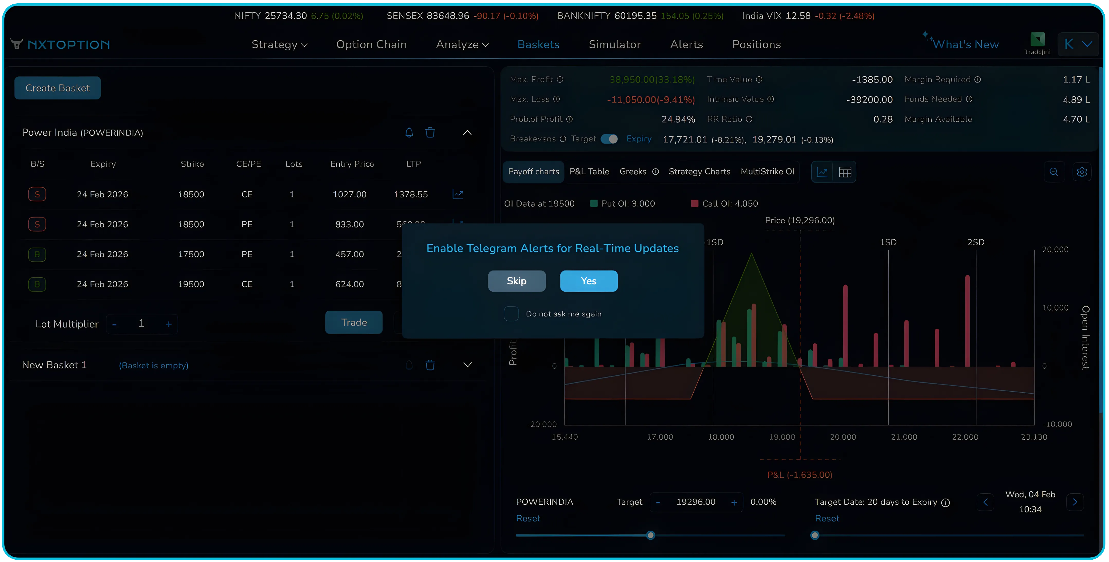Collapse the Power India basket with the chevron
This screenshot has height=562, width=1109.
(468, 132)
